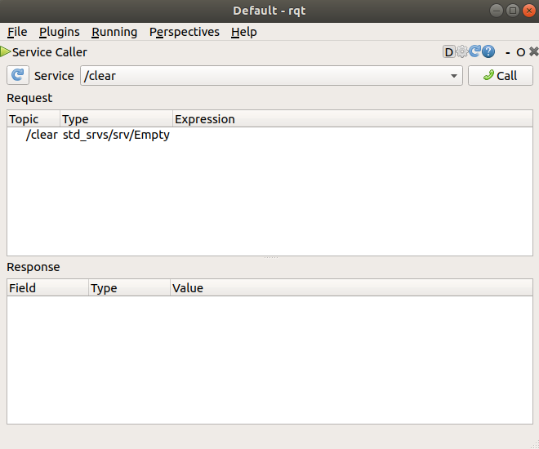Refresh the services list
This screenshot has height=449, width=539.
(18, 75)
